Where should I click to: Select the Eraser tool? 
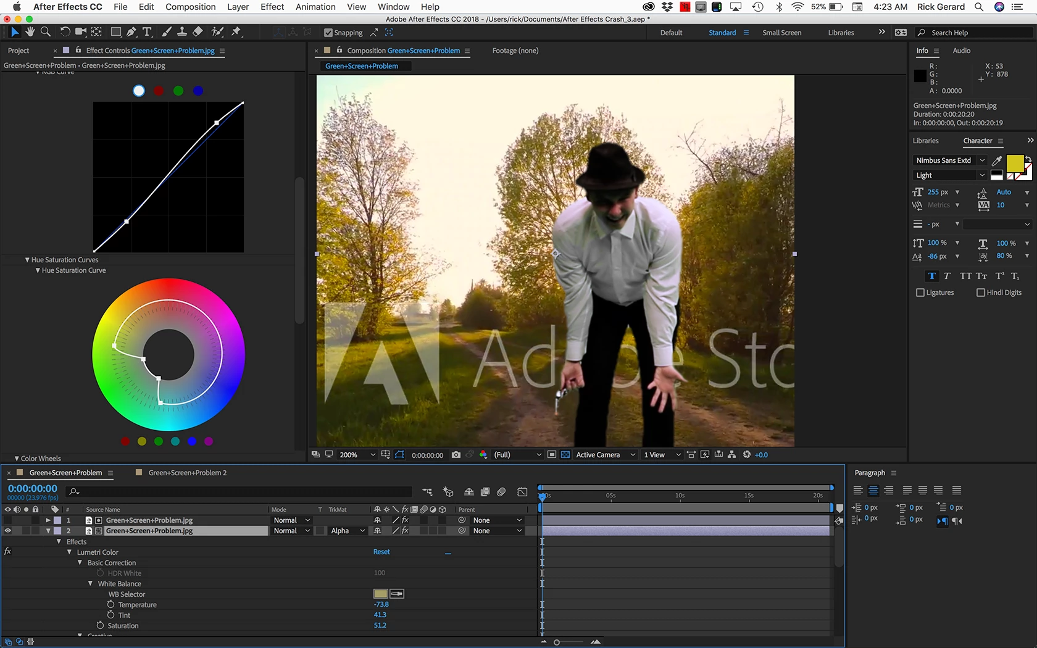click(198, 31)
